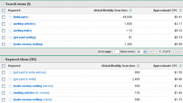The height and width of the screenshot is (103, 183).
Task: Open the [get paid to write] link
Action: [x=25, y=79]
